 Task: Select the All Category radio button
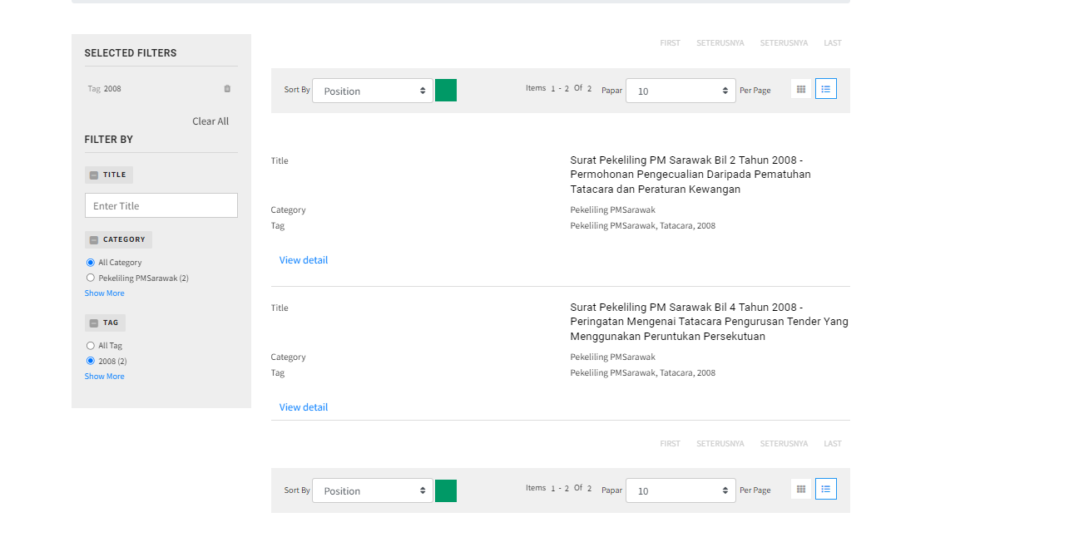(x=91, y=263)
